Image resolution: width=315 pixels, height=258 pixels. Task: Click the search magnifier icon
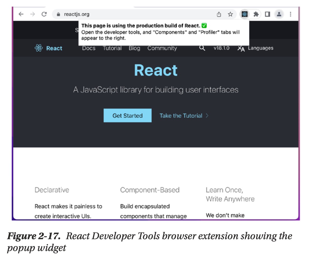(x=202, y=48)
